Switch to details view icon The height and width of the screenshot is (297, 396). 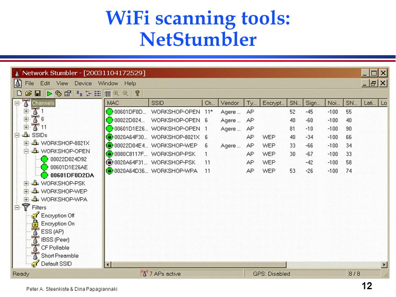pyautogui.click(x=108, y=94)
